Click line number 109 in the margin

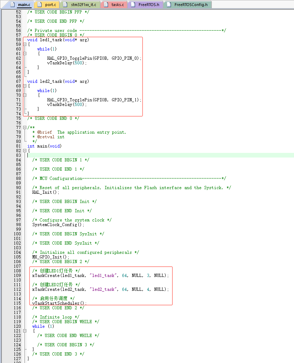pos(17,276)
